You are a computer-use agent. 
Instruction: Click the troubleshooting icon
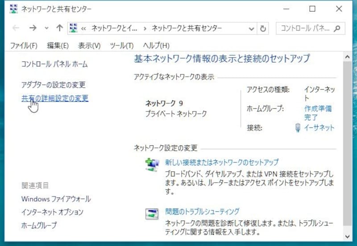(x=152, y=214)
